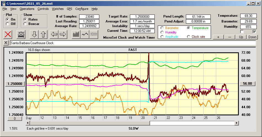The image size is (262, 137).
Task: Click the red X delete icon
Action: click(8, 34)
